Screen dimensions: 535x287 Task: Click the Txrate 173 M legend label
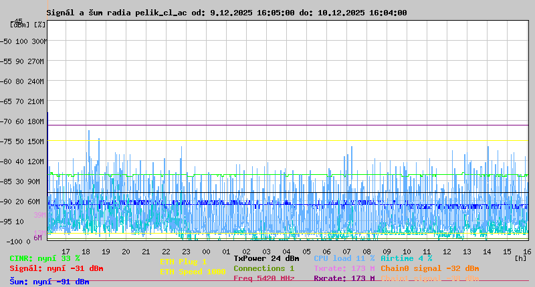(344, 268)
